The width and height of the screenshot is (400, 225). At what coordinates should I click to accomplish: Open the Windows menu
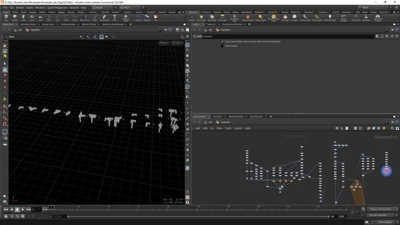40,7
